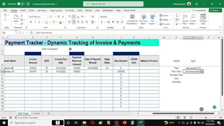Open the File menu
224x126 pixels.
point(5,10)
